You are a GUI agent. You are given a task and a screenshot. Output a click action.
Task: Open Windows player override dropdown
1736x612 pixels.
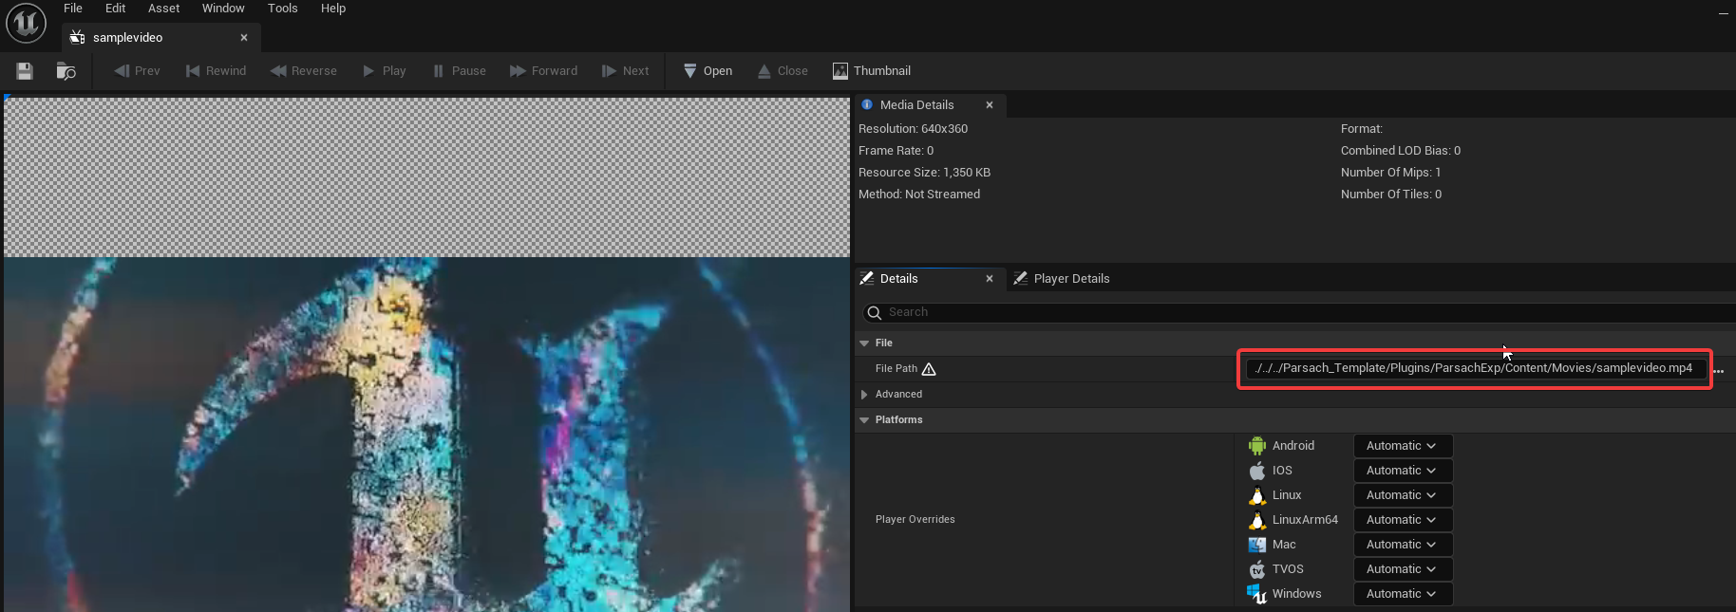click(1403, 594)
